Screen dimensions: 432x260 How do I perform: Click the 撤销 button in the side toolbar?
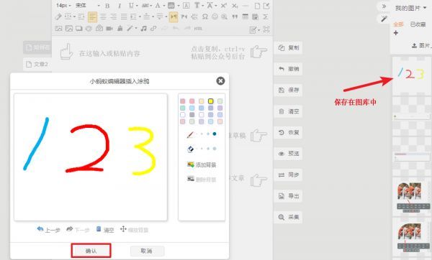[x=288, y=69]
